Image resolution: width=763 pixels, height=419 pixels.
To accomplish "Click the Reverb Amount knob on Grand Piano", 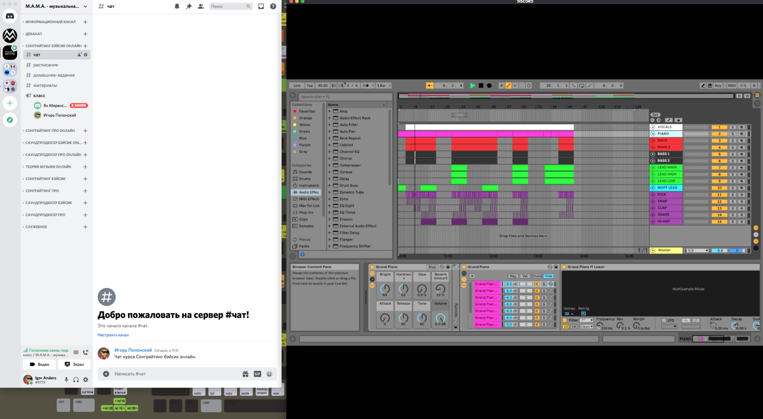I will [440, 289].
